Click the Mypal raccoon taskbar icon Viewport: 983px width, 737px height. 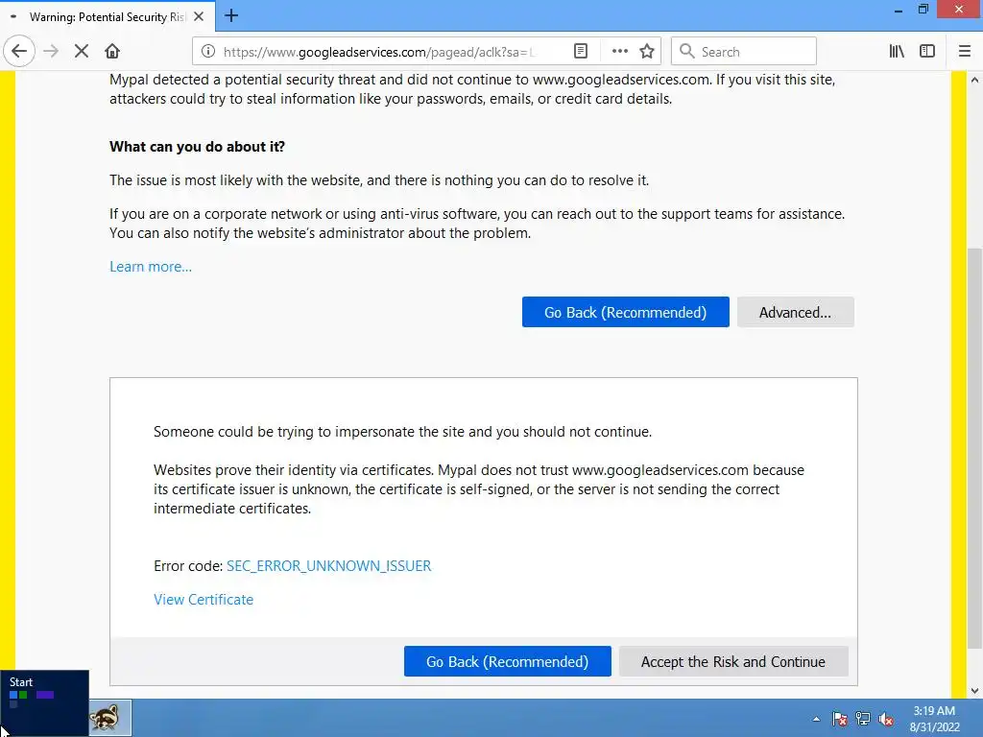coord(108,718)
